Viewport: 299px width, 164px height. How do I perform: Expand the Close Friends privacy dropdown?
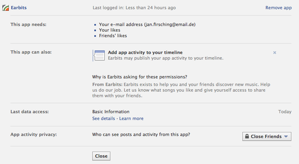267,136
